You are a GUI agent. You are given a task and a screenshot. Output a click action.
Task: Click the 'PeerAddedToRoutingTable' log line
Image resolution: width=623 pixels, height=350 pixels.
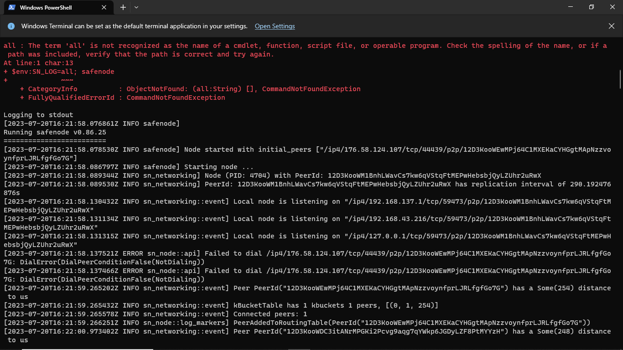[x=297, y=323]
